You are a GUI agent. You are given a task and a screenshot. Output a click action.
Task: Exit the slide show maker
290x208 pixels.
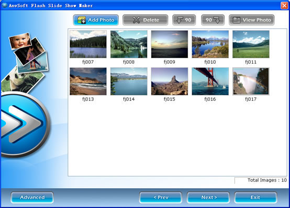click(x=255, y=198)
